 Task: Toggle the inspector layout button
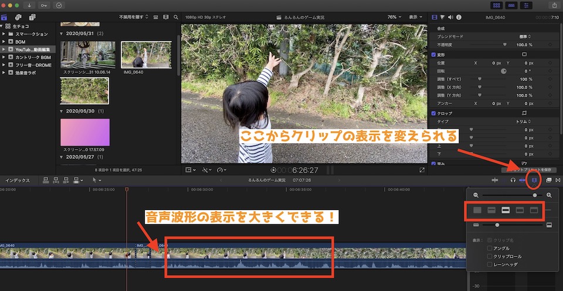point(527,5)
